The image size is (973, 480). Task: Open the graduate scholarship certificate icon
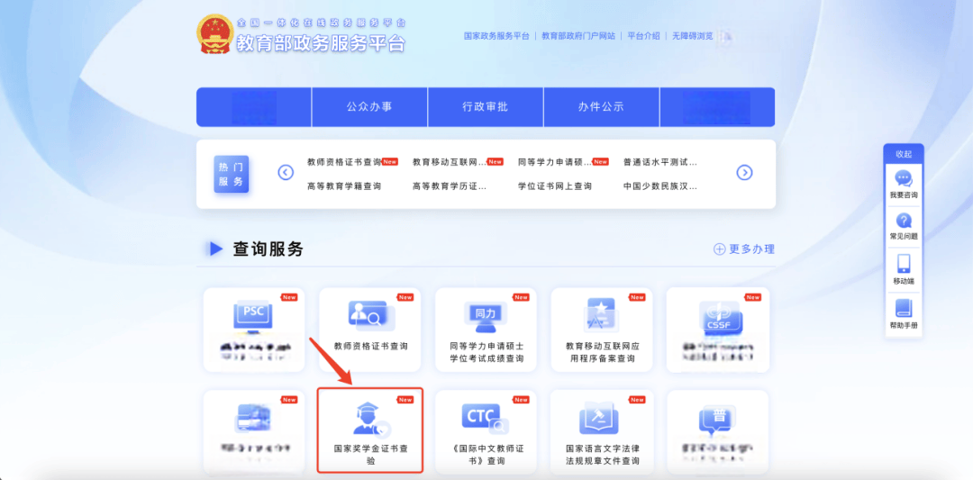click(x=370, y=419)
